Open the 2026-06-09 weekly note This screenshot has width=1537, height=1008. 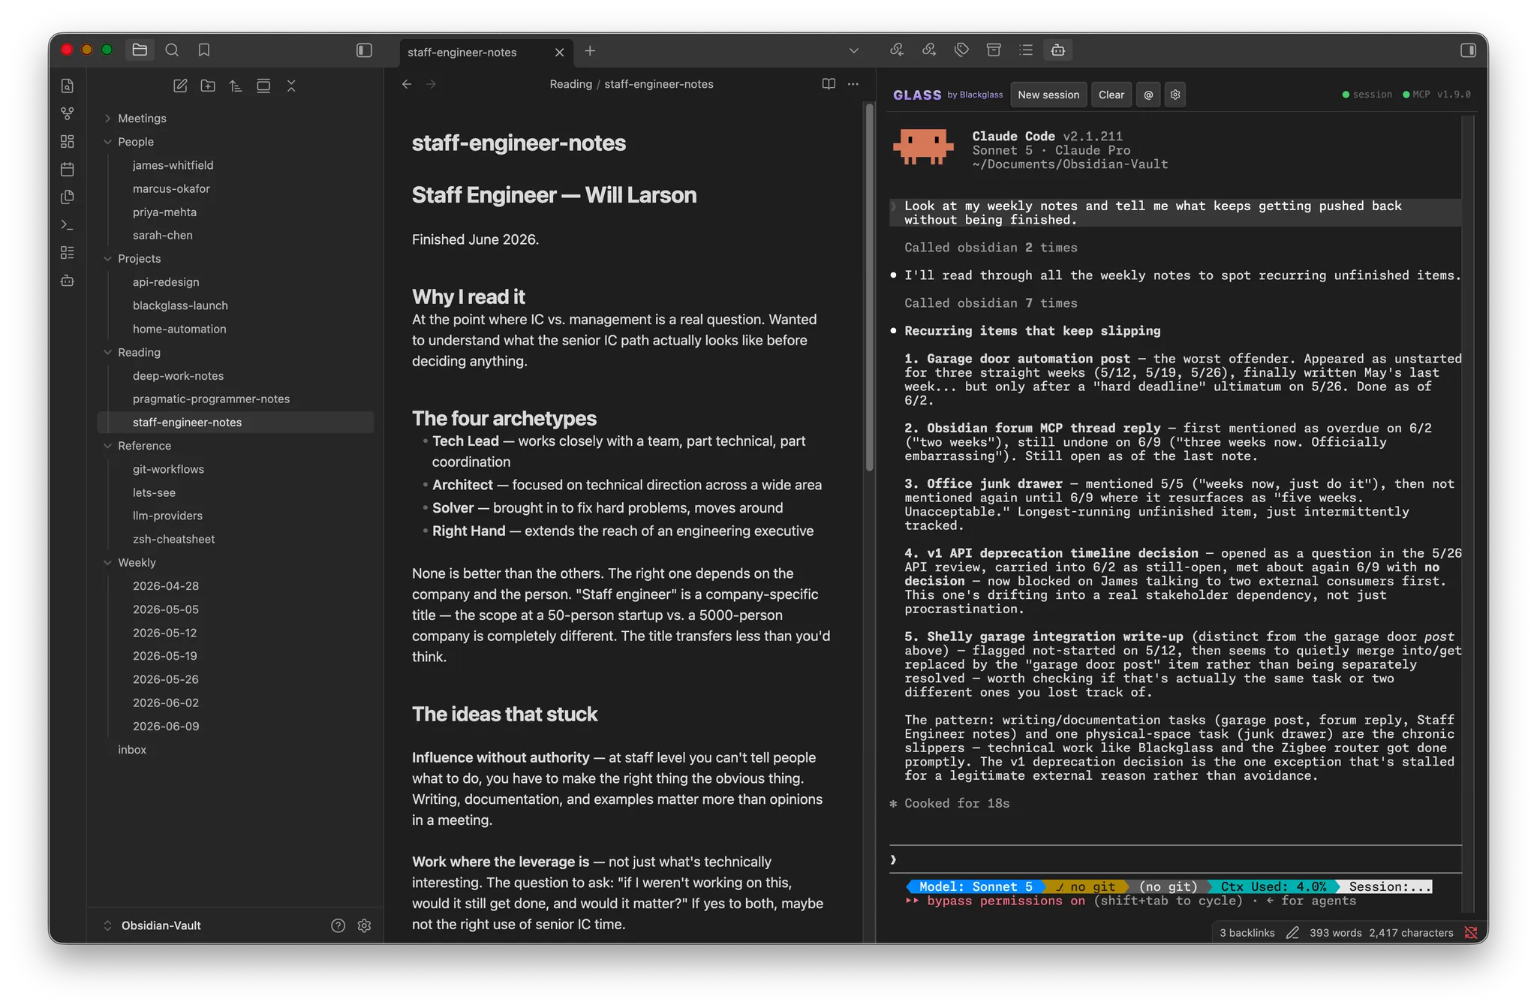click(166, 726)
